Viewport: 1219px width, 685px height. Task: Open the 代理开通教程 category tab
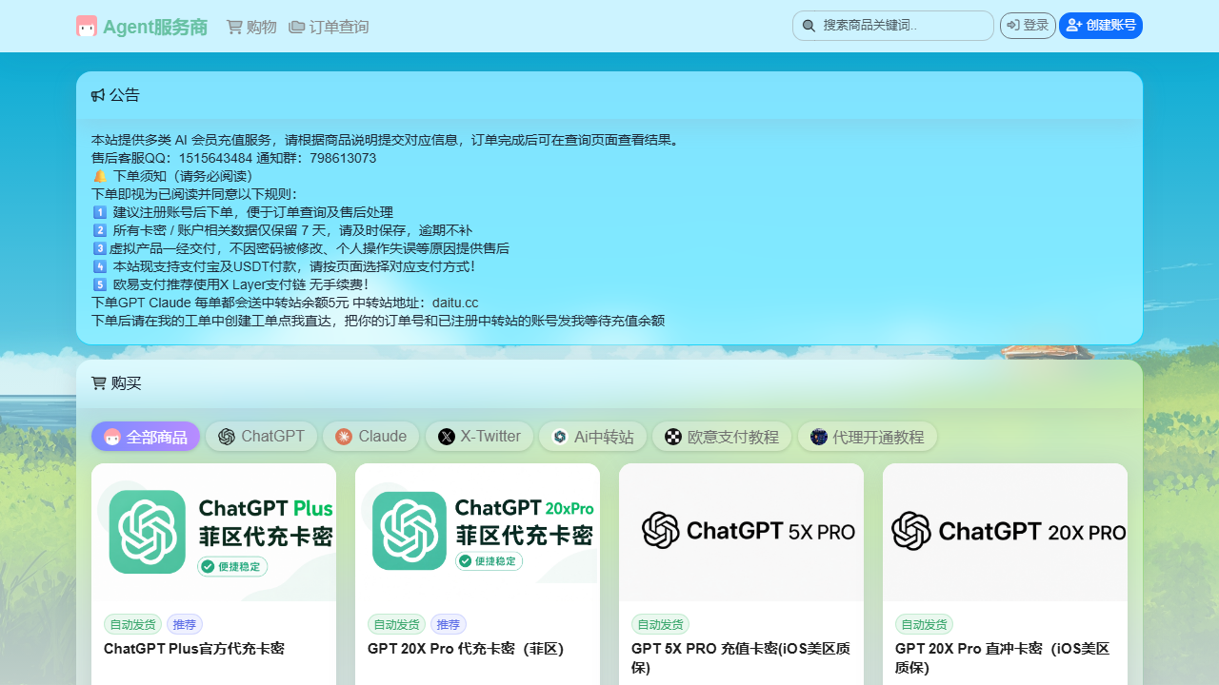tap(868, 437)
